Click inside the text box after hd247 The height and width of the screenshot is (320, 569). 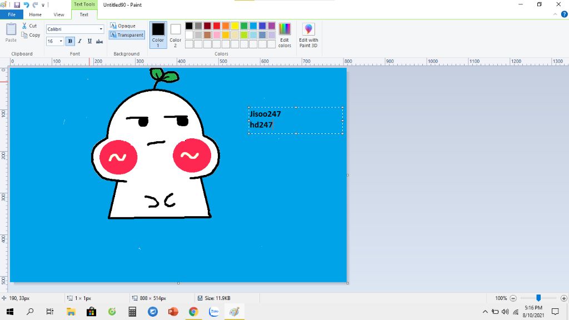pos(274,125)
